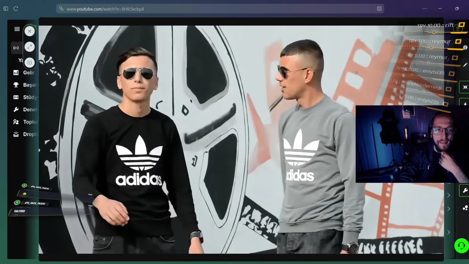Expand the floating video to fullscreen
469x264 pixels.
tap(30, 47)
